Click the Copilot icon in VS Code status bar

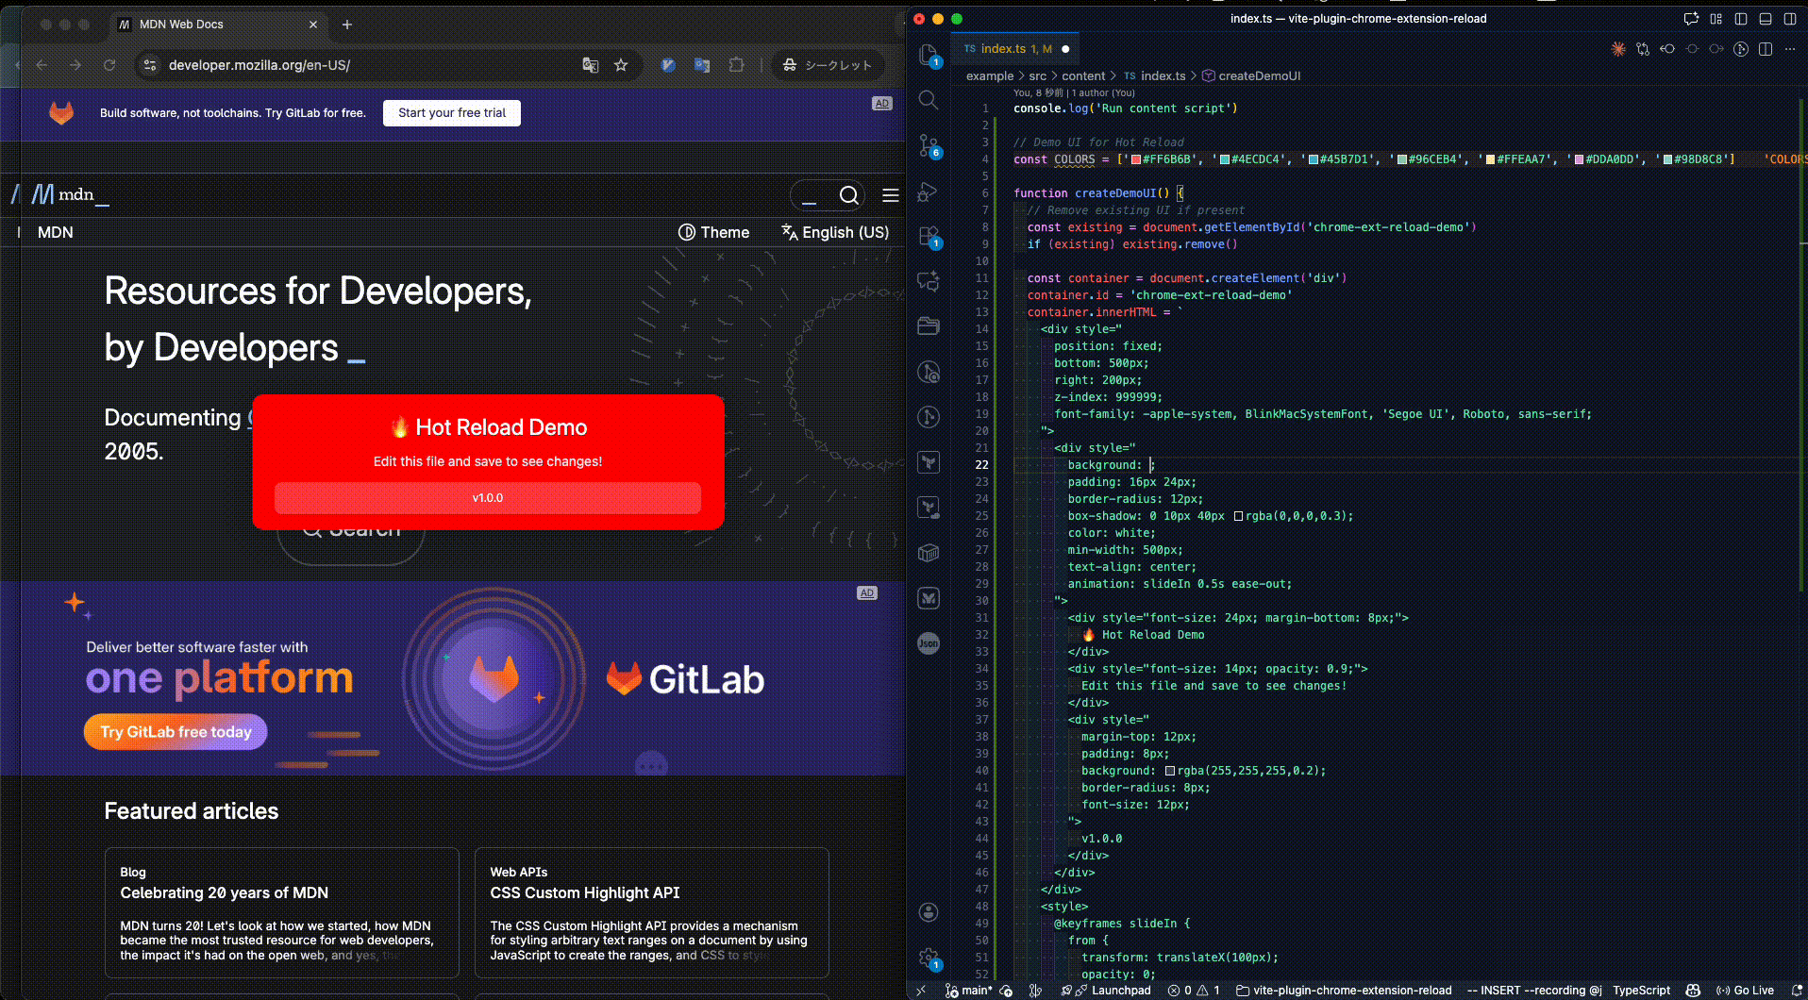click(x=1693, y=991)
